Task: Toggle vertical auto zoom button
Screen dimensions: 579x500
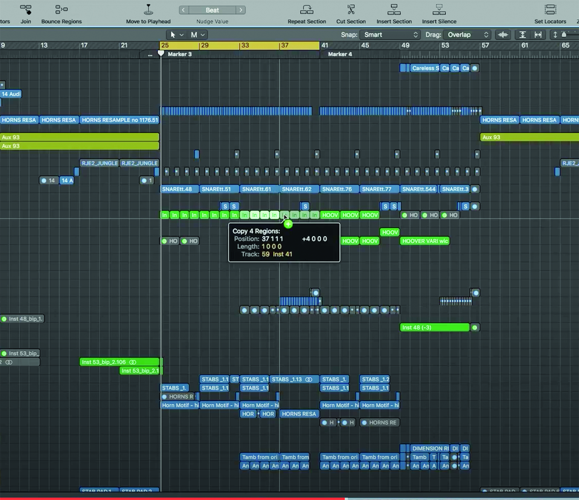Action: click(x=522, y=35)
